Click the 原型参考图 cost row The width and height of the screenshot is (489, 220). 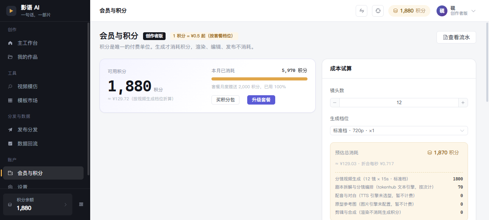pos(399,204)
